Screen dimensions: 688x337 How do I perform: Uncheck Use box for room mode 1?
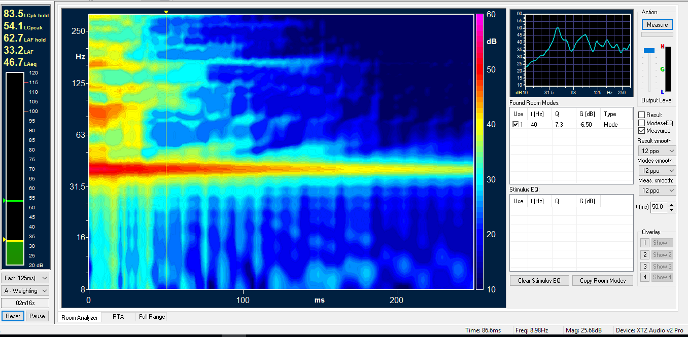516,124
